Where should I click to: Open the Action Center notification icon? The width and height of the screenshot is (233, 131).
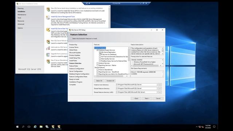click(x=214, y=127)
